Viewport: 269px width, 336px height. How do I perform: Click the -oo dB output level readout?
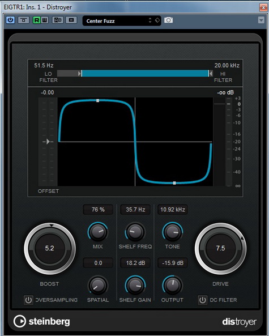coord(225,92)
